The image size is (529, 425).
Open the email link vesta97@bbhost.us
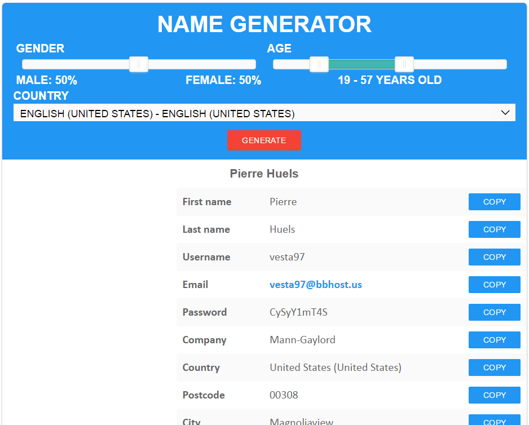tap(315, 285)
